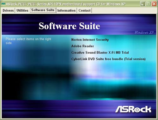
Task: Minimize the support CD window
Action: click(x=143, y=4)
